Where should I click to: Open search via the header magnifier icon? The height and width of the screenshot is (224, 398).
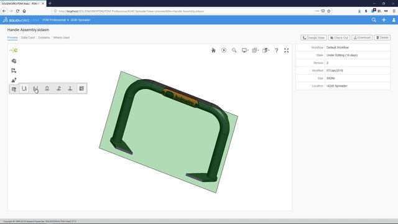(374, 20)
